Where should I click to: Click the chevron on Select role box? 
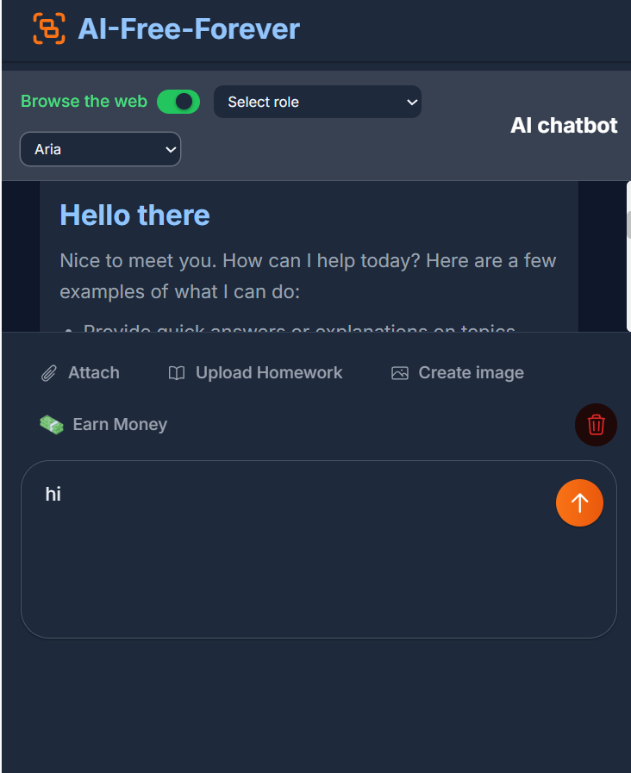pos(412,102)
